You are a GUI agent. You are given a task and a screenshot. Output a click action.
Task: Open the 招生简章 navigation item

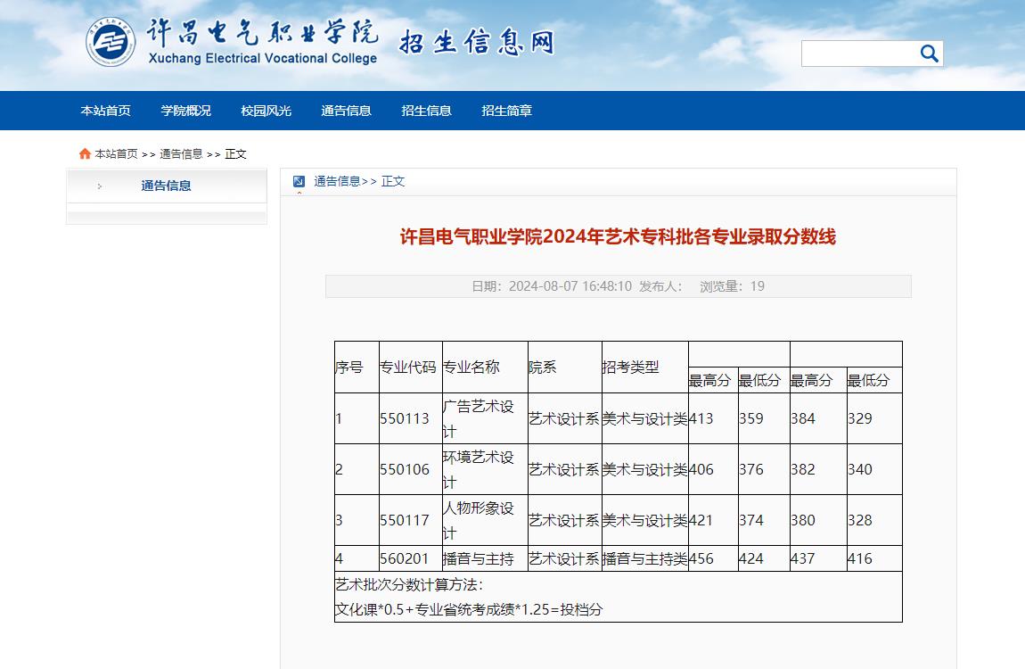(506, 111)
